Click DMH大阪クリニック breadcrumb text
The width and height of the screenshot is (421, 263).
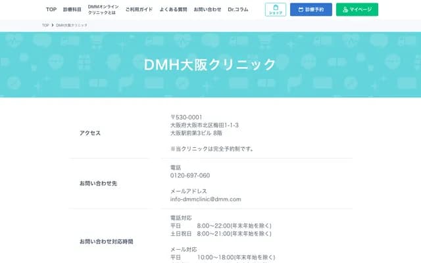point(72,25)
